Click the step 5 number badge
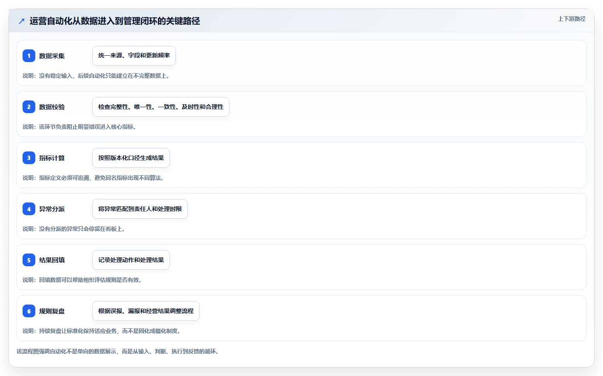 coord(29,260)
